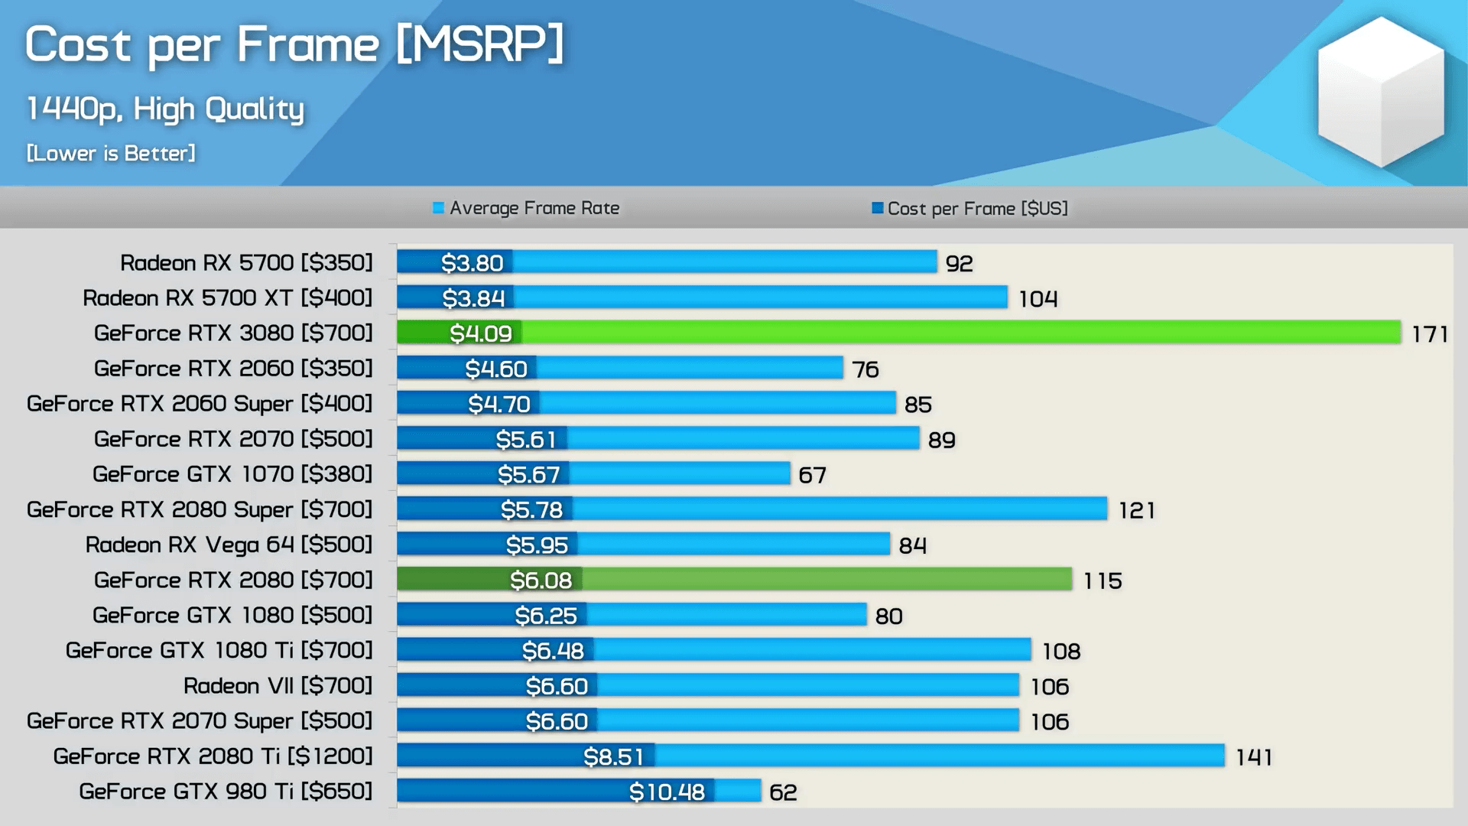Click the $4.09 value on RTX 3080 bar

pos(480,333)
